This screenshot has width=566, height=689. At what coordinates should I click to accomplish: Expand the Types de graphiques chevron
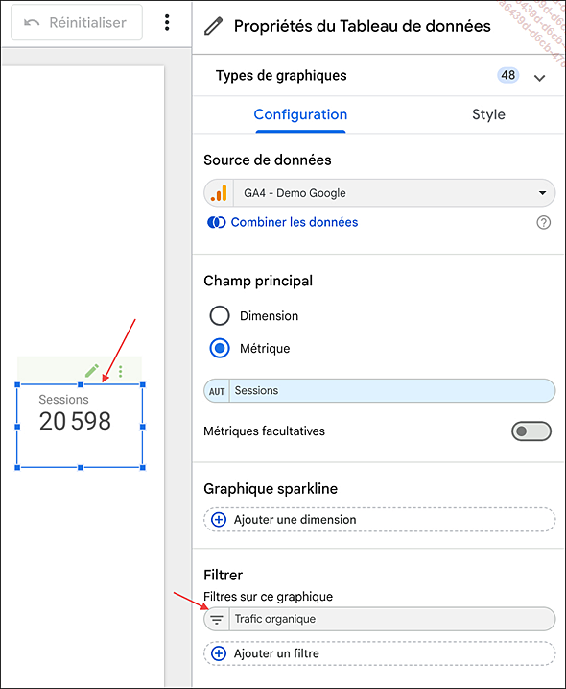pyautogui.click(x=539, y=78)
